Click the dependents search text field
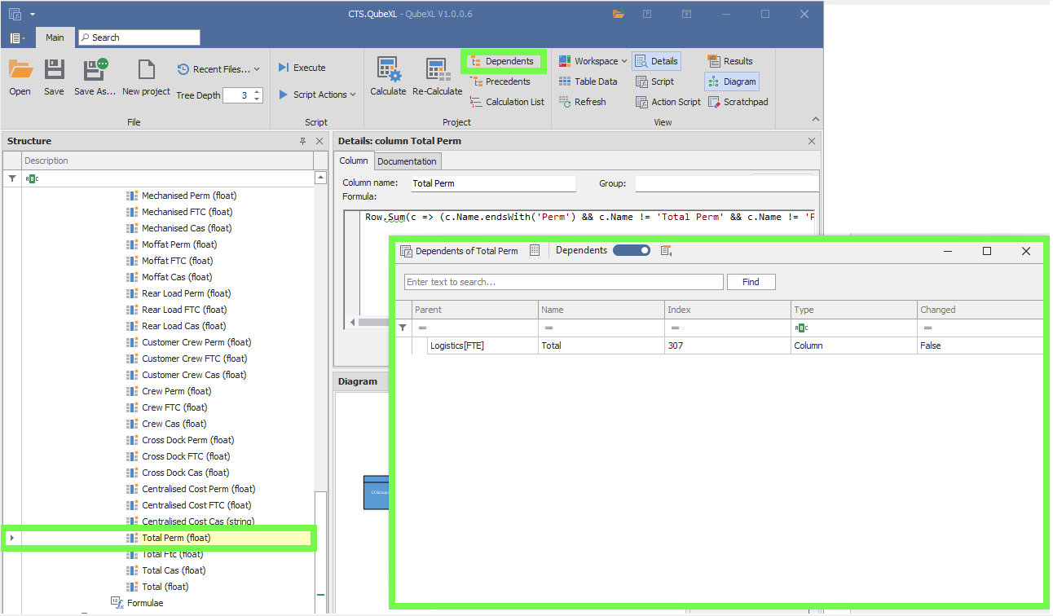 pos(563,282)
